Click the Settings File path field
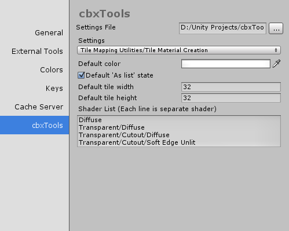This screenshot has height=231, width=289. pyautogui.click(x=222, y=28)
